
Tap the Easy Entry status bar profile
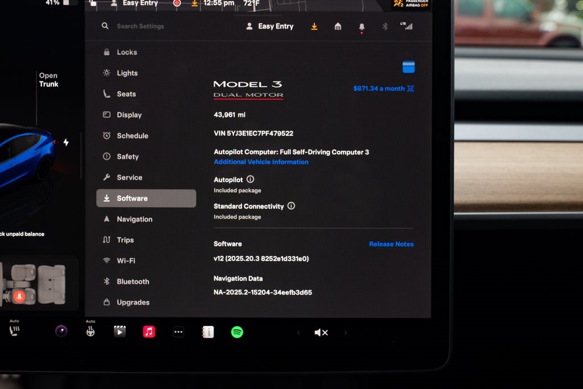click(x=134, y=3)
